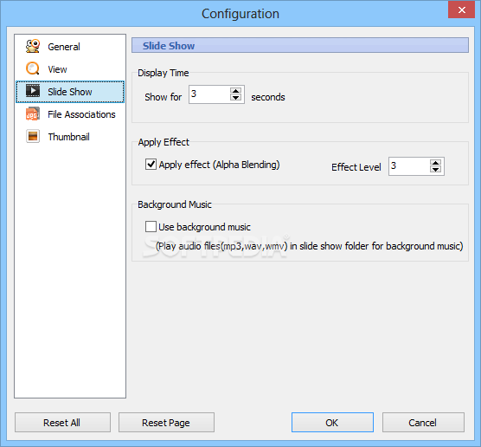This screenshot has width=481, height=447.
Task: Click the Slide Show header bar
Action: [300, 45]
